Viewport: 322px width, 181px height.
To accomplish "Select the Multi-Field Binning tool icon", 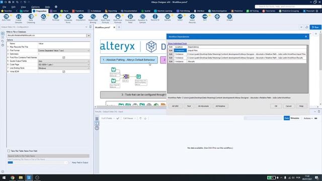I will click(x=93, y=17).
